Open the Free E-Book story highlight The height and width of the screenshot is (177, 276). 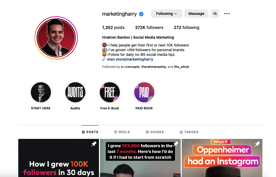coord(110,92)
